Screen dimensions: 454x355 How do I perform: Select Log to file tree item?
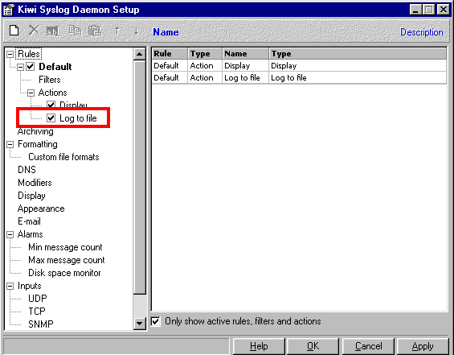tap(78, 118)
